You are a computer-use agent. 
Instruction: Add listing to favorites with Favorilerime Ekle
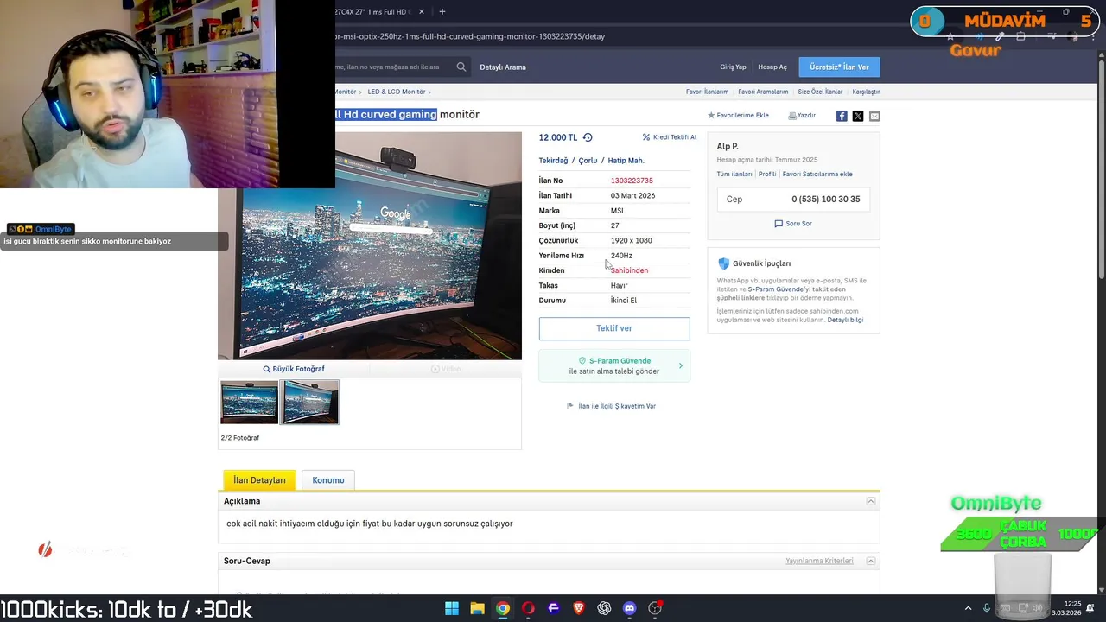pyautogui.click(x=738, y=115)
